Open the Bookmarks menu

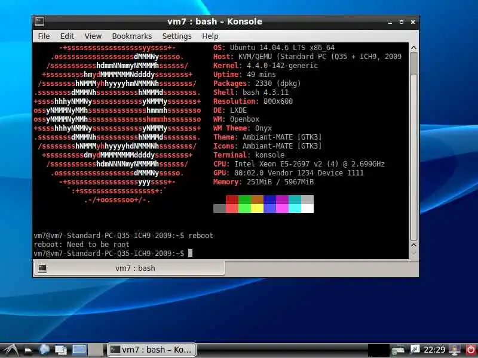click(132, 36)
